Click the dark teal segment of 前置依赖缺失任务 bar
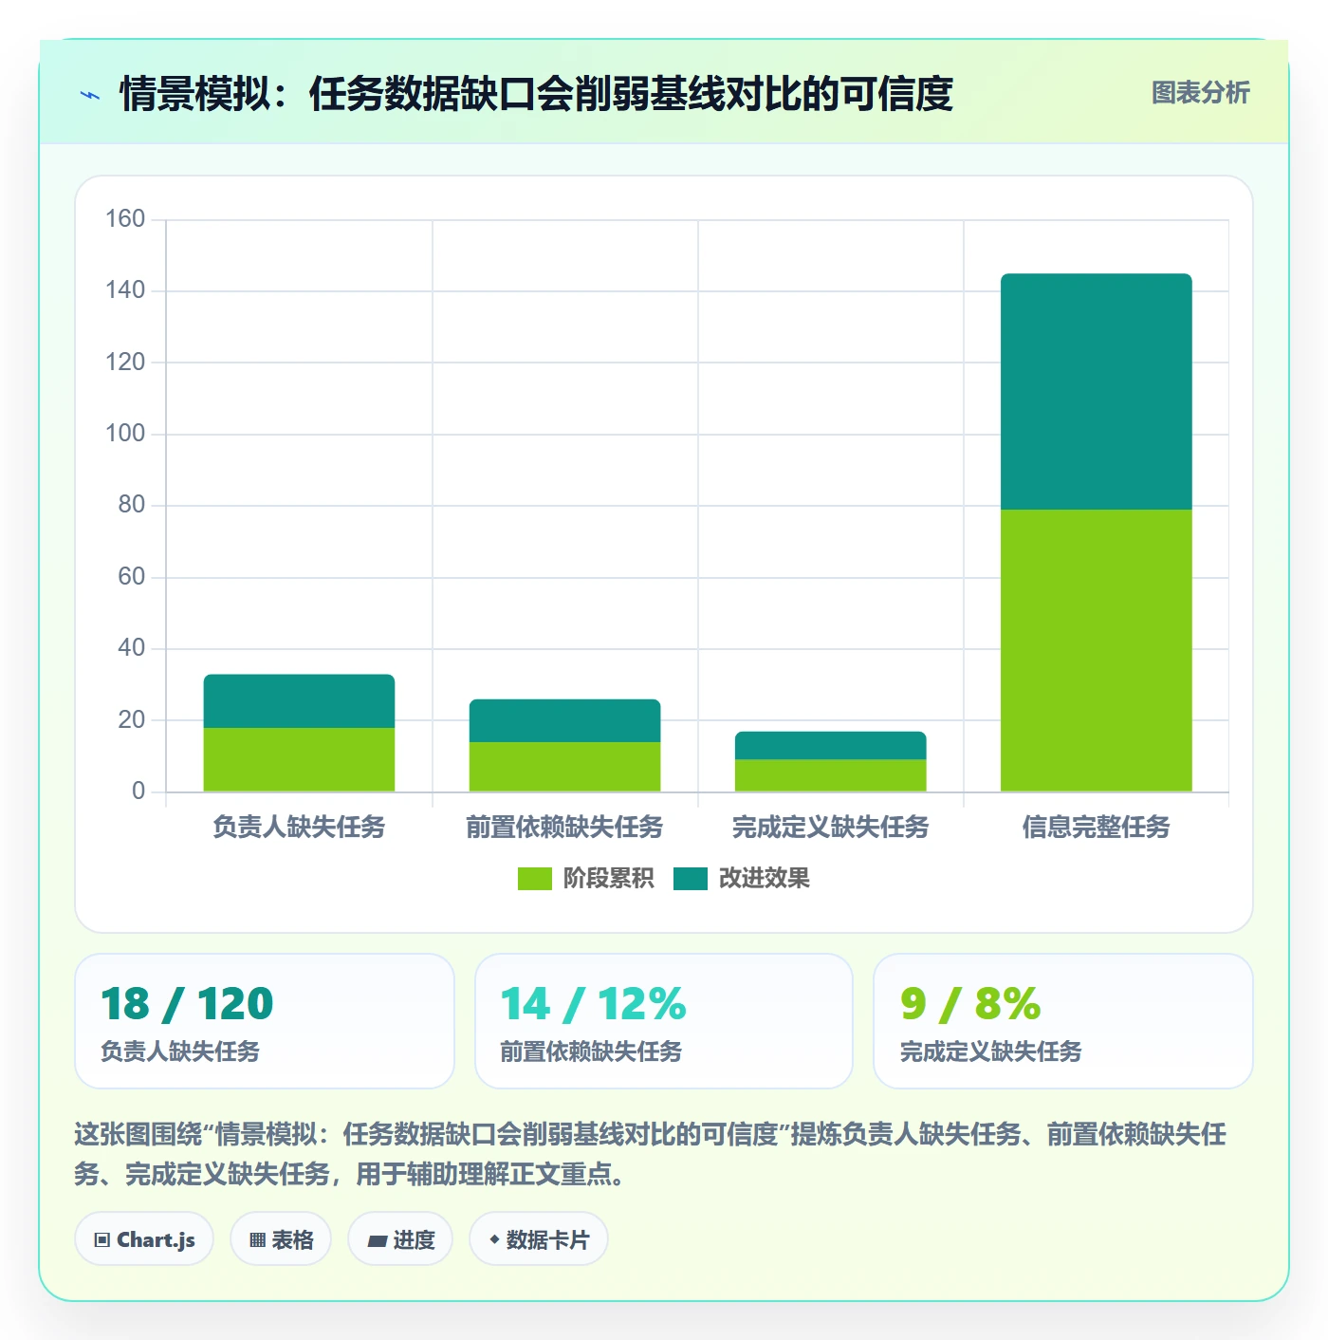Viewport: 1328px width, 1340px height. pos(565,720)
